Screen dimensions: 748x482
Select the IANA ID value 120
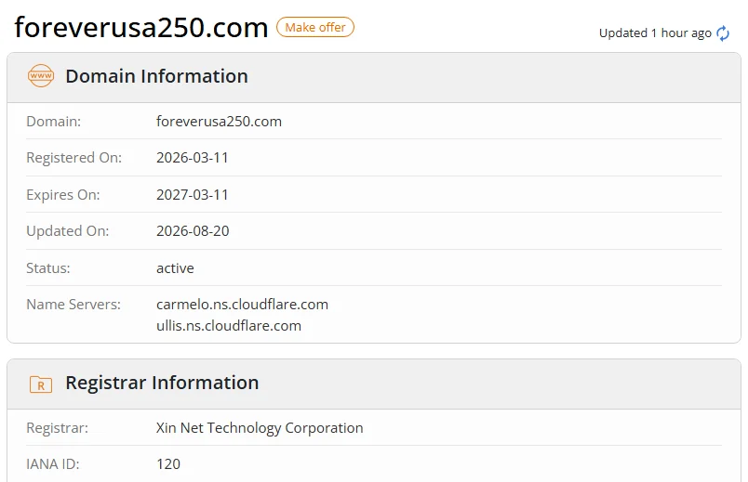click(x=168, y=464)
